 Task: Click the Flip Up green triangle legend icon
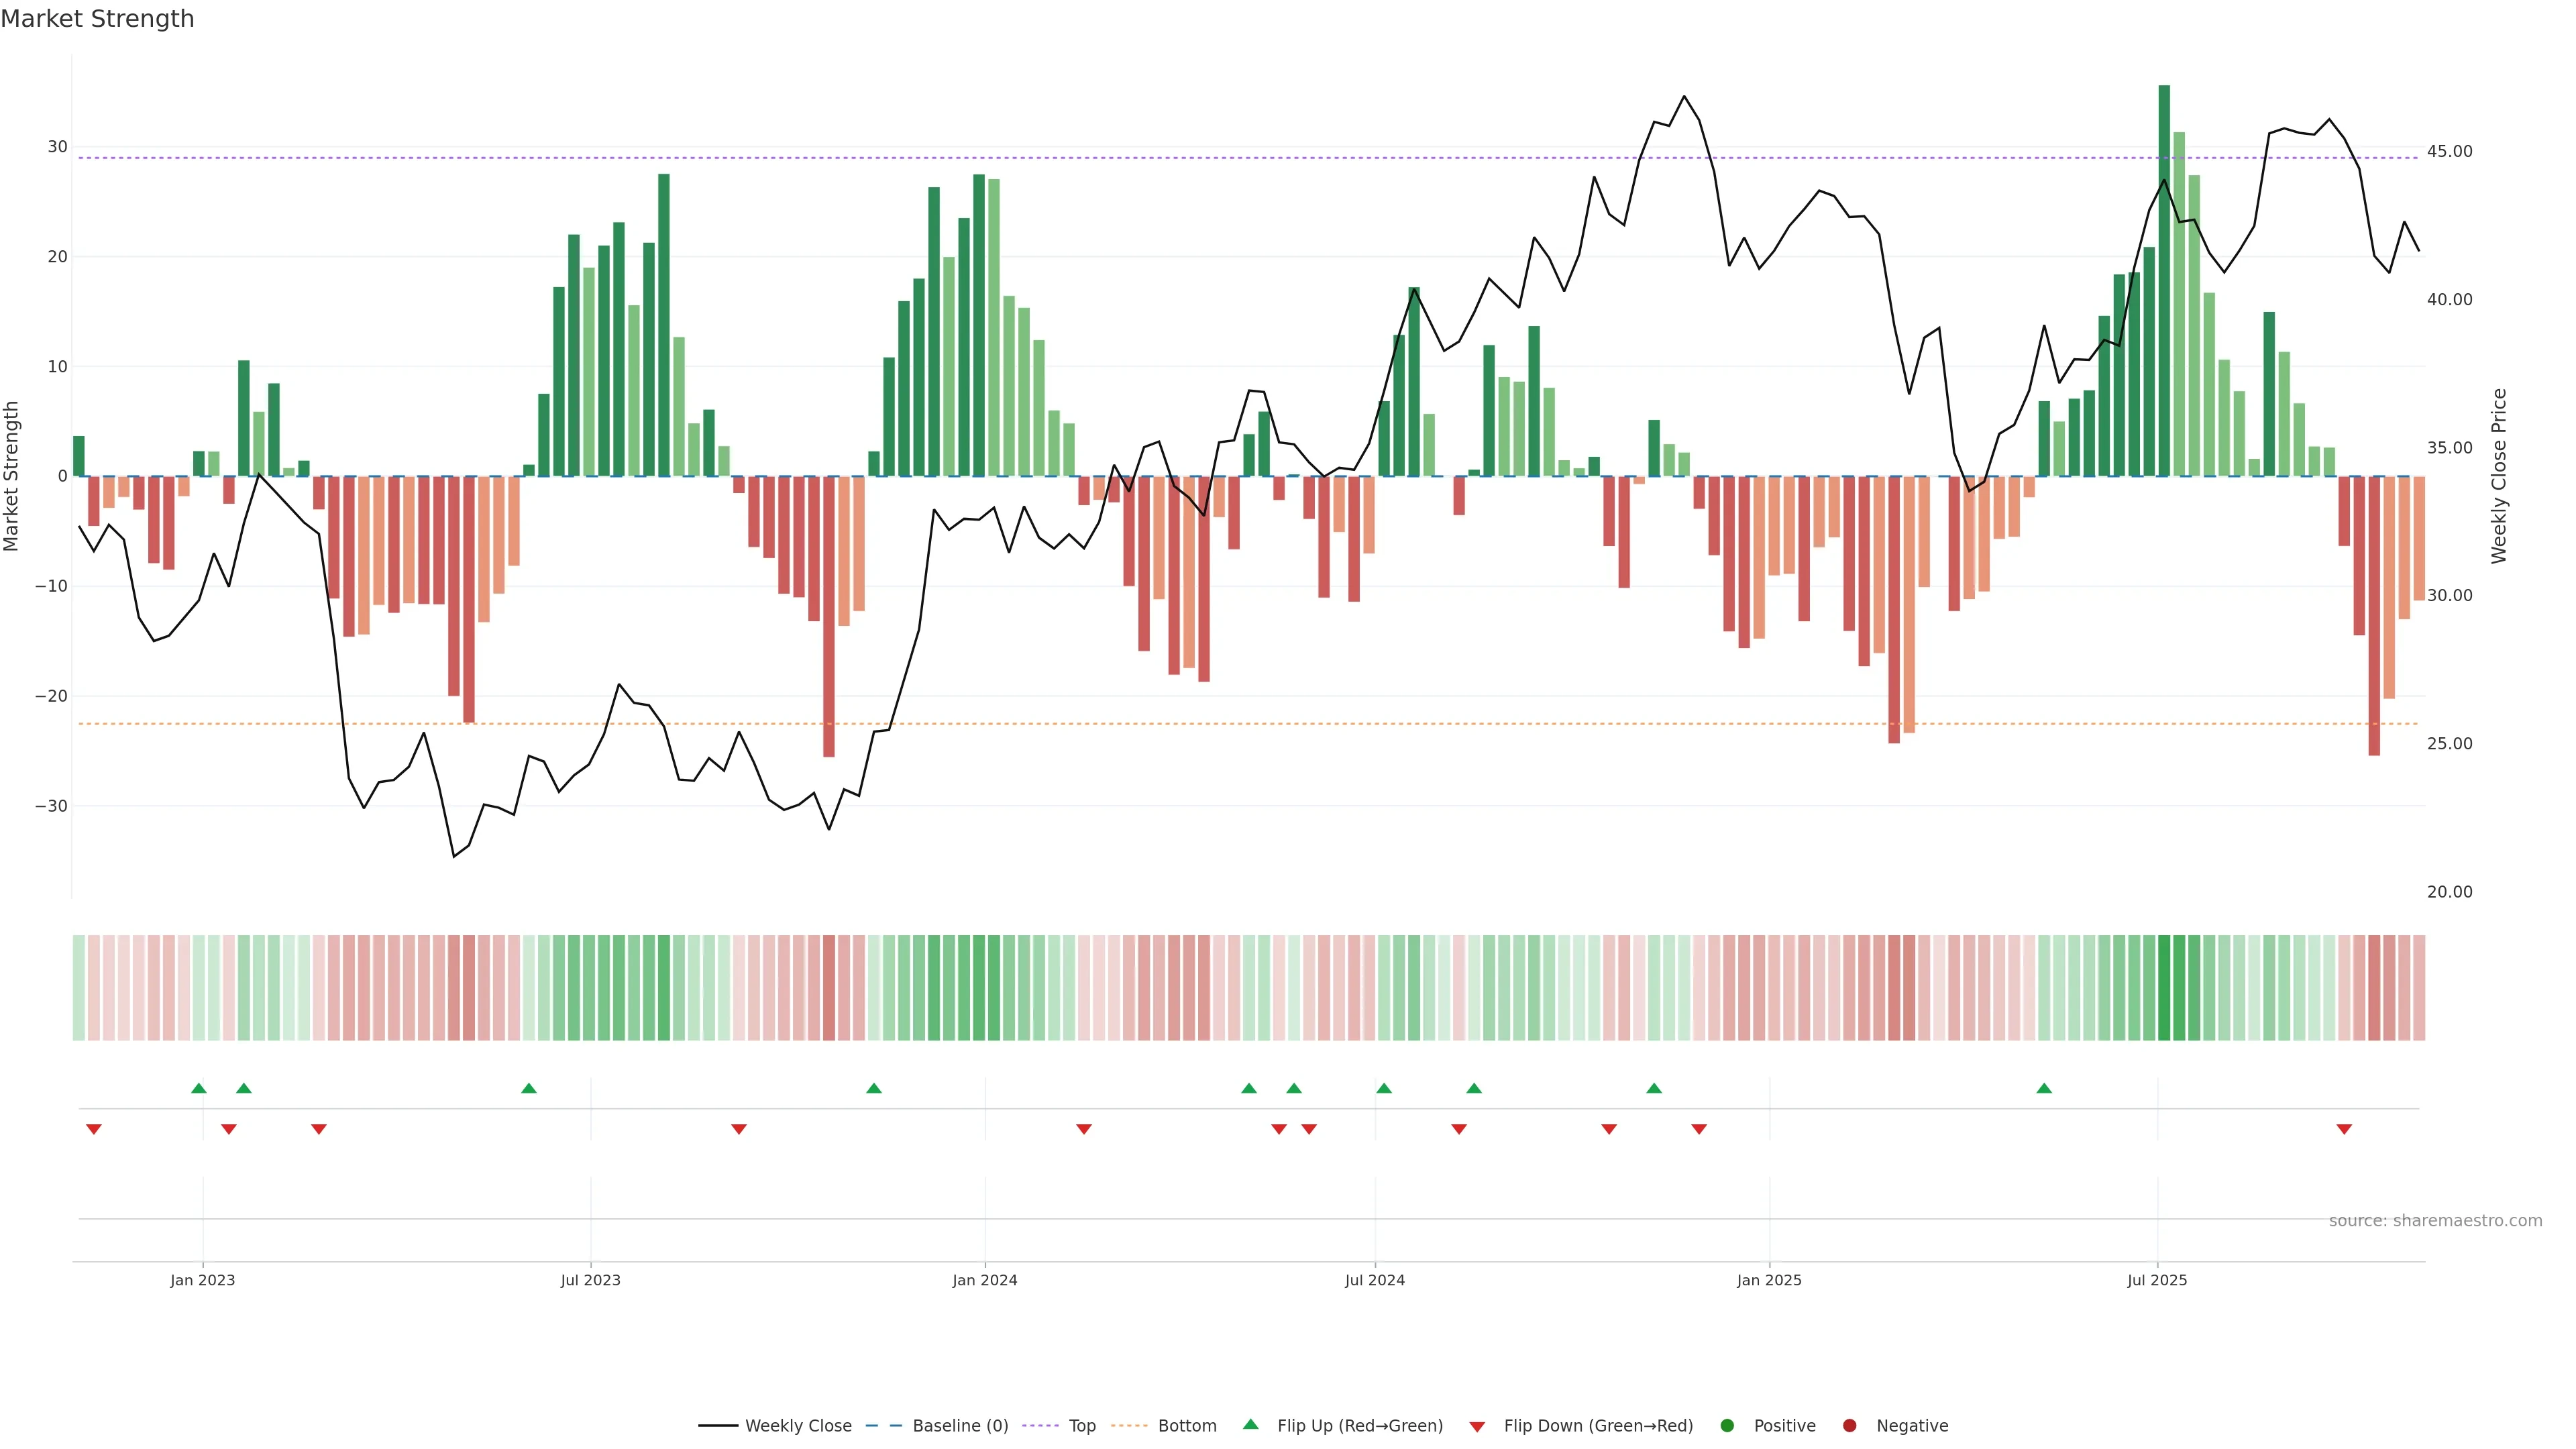point(1250,1424)
